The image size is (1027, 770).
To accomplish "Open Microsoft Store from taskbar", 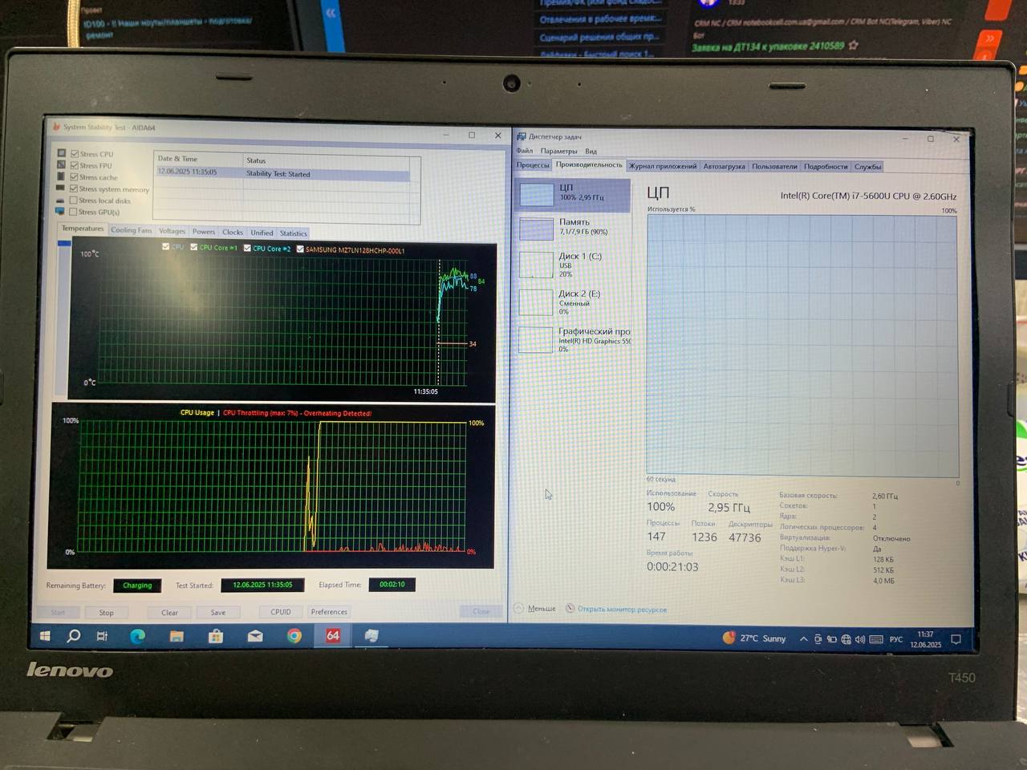I will (x=216, y=636).
